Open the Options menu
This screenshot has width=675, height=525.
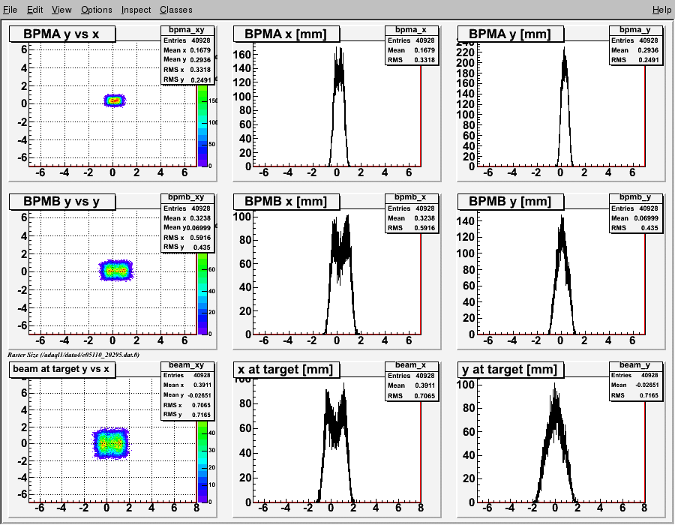pyautogui.click(x=97, y=10)
